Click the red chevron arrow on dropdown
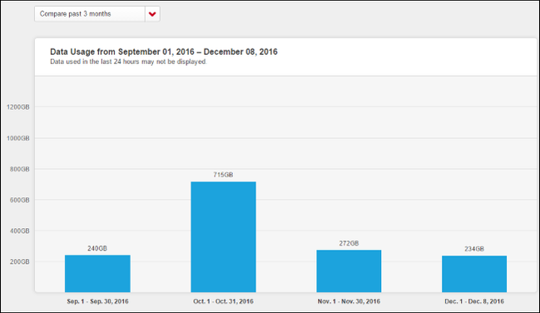The width and height of the screenshot is (540, 313). [152, 14]
